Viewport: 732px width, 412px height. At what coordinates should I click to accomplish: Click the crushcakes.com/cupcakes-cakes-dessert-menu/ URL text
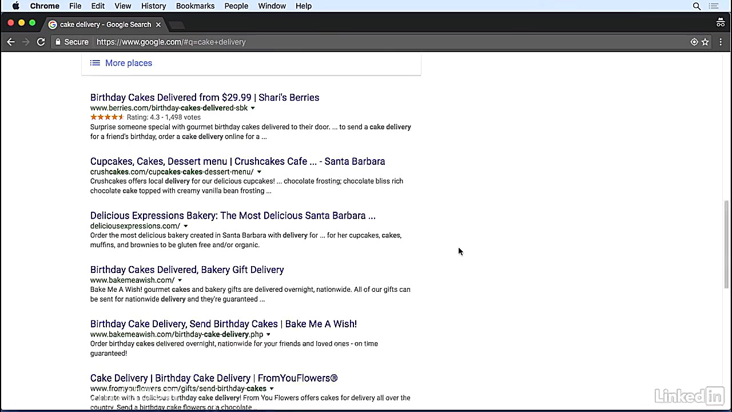point(172,172)
